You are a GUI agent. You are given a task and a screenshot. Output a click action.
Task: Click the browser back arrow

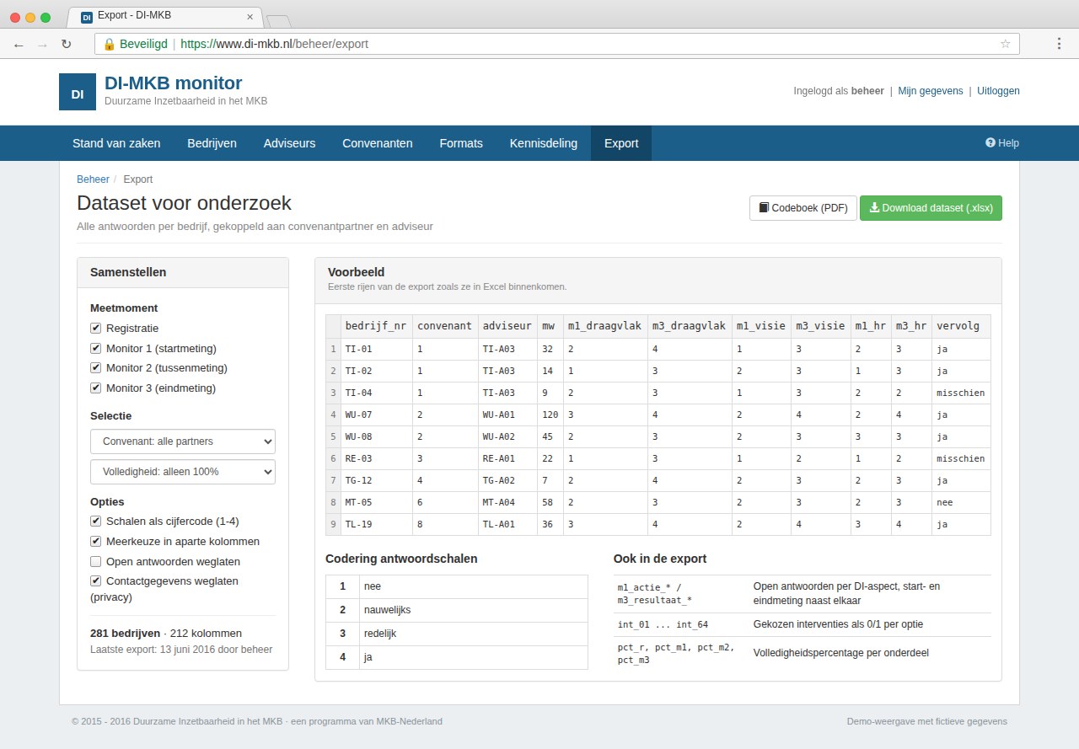pos(19,44)
